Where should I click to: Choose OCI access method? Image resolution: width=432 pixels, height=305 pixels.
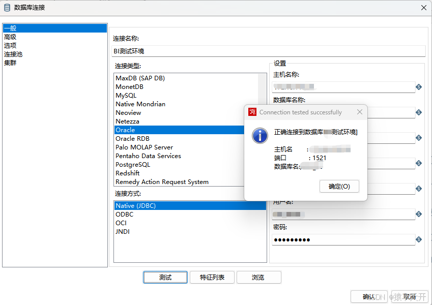click(190, 223)
